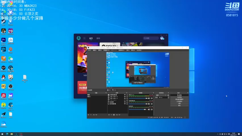Screen dimensions: 242x136
Task: Toggle visibility of 文本 GDI+ 2 source
Action: (x=125, y=99)
